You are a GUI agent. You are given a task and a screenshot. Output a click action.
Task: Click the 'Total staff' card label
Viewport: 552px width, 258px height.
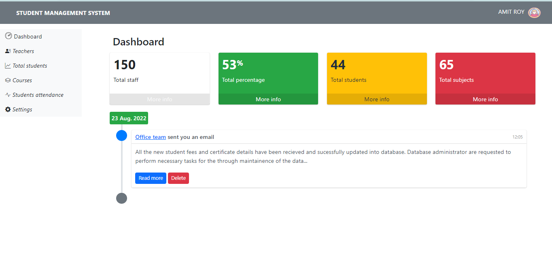click(126, 80)
